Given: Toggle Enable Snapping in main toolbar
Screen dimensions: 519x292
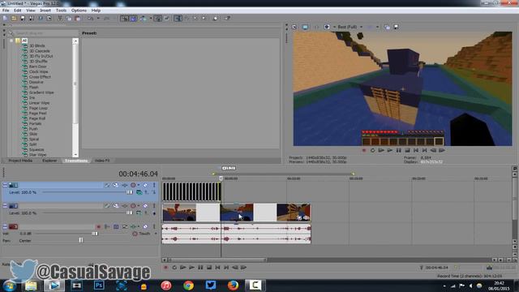Looking at the screenshot, I should [124, 18].
